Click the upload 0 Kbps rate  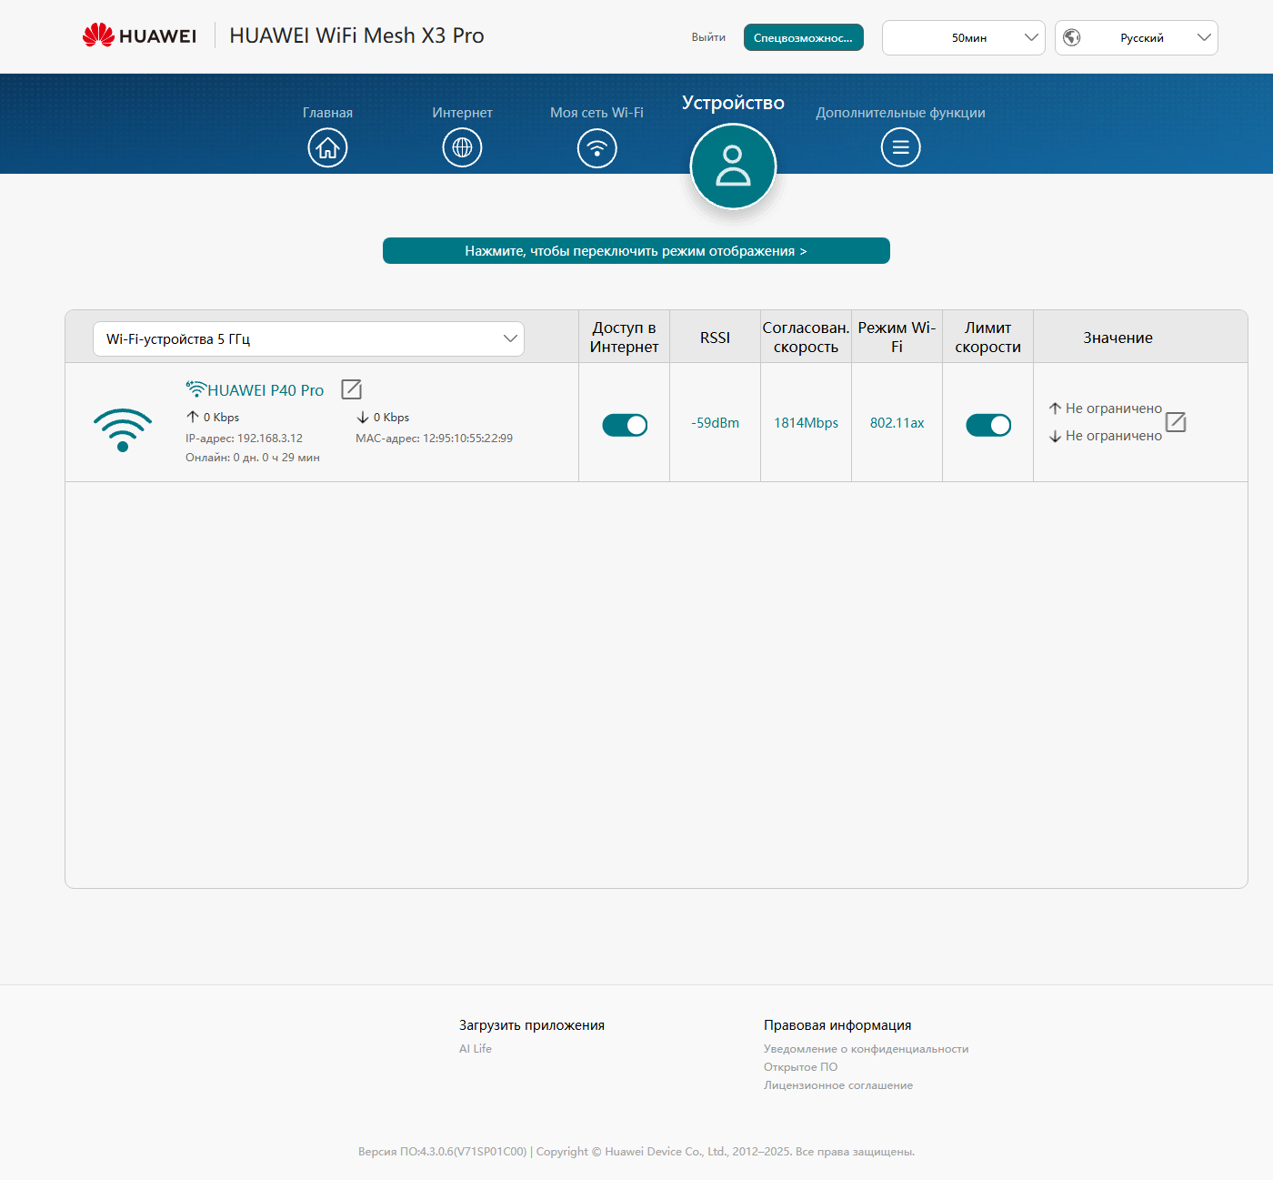pos(221,418)
